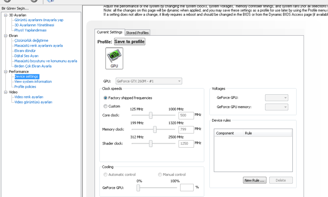Click the New Rule button

tap(255, 180)
